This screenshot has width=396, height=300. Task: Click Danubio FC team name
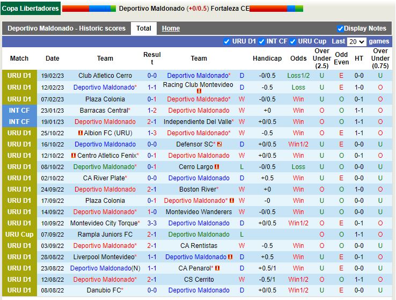click(x=104, y=290)
